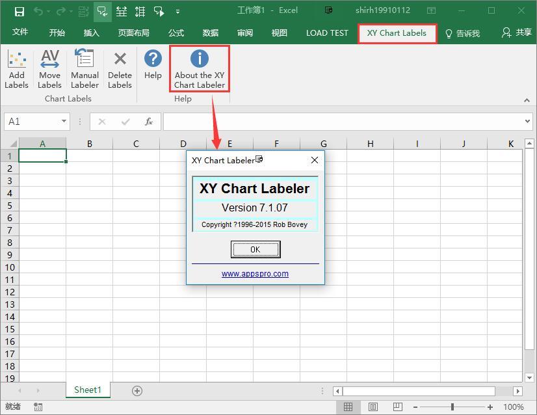Switch to Normal view icon
This screenshot has height=415, width=537.
[x=348, y=407]
